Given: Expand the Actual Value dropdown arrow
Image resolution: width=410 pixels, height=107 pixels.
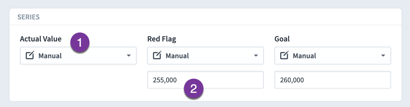Looking at the screenshot, I should pos(129,56).
